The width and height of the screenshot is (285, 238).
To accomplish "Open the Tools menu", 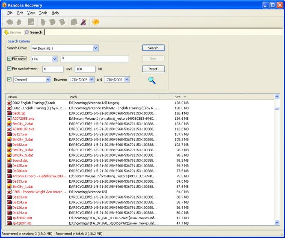I will click(x=43, y=13).
